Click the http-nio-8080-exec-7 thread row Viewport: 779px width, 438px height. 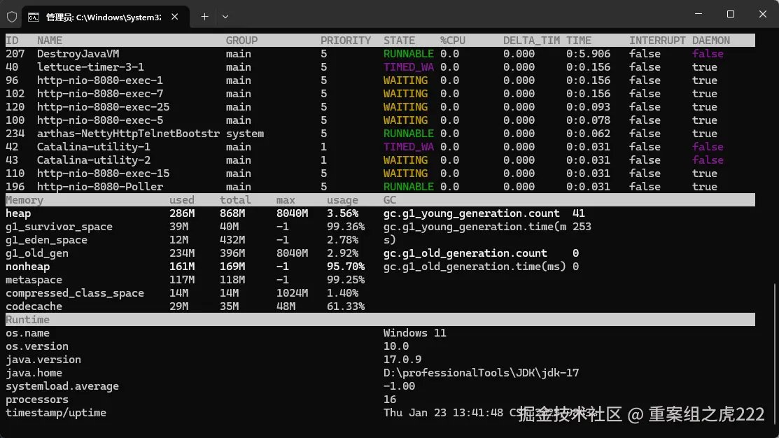pos(380,94)
